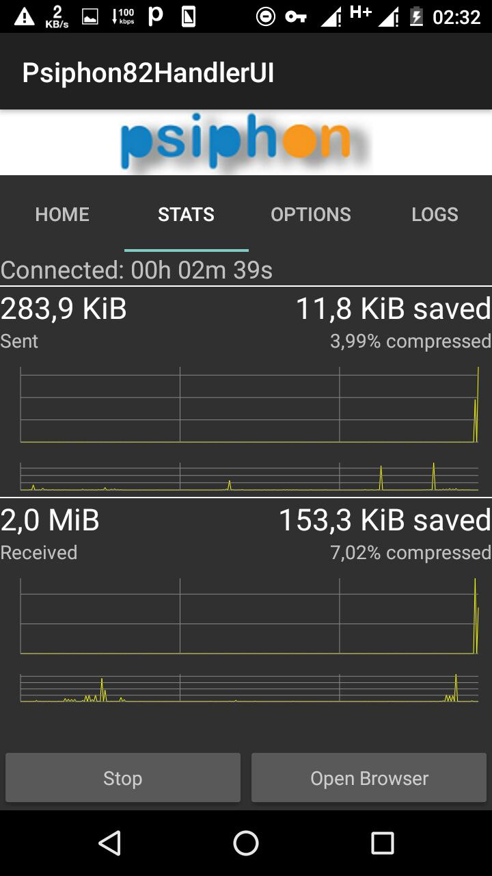Viewport: 492px width, 876px height.
Task: Tap the Received data graph
Action: pyautogui.click(x=249, y=640)
